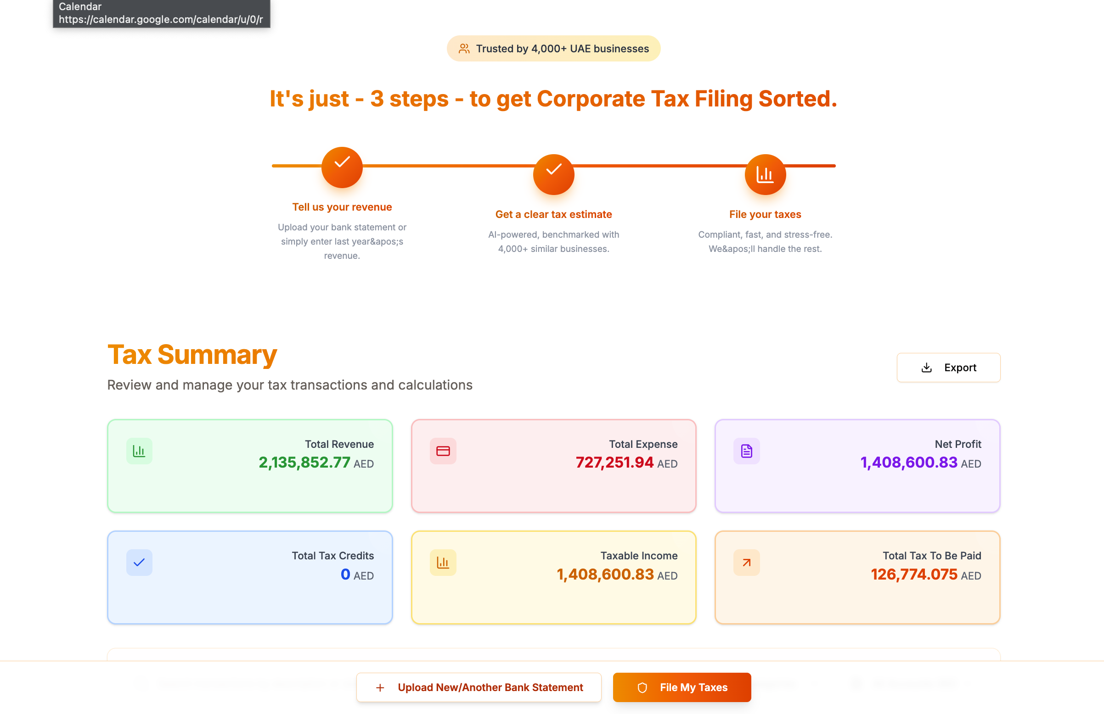Screen dimensions: 1104x714
Task: Click the bar chart circle above 'File your taxes'
Action: coord(765,175)
